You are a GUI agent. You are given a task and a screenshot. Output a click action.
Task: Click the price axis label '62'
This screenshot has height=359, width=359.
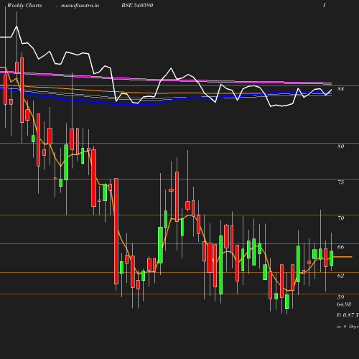pos(340,276)
